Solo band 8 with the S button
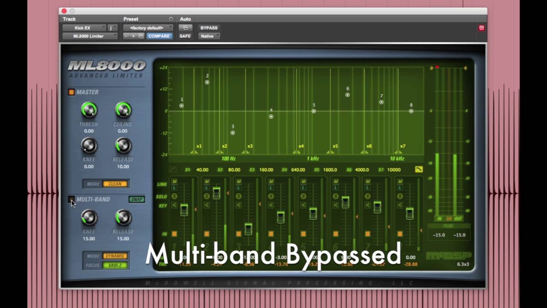 click(400, 196)
